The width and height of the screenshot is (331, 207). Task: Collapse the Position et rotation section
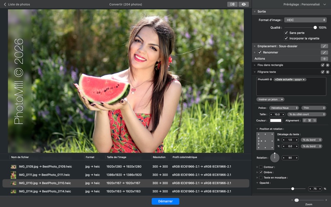pyautogui.click(x=257, y=129)
